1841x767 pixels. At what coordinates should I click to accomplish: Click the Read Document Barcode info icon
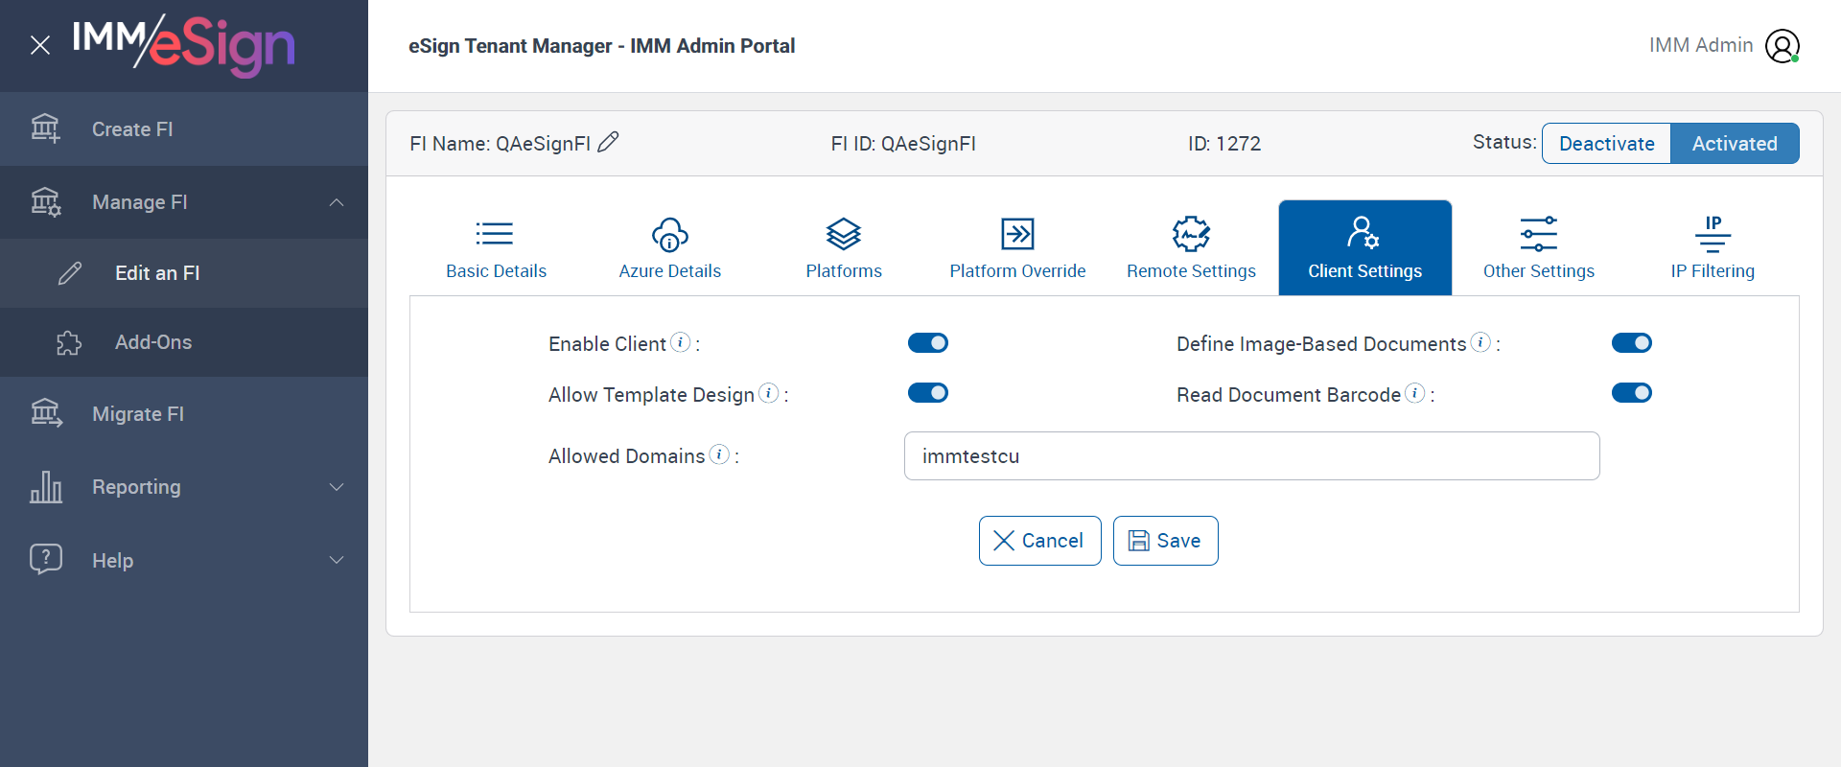(x=1414, y=393)
